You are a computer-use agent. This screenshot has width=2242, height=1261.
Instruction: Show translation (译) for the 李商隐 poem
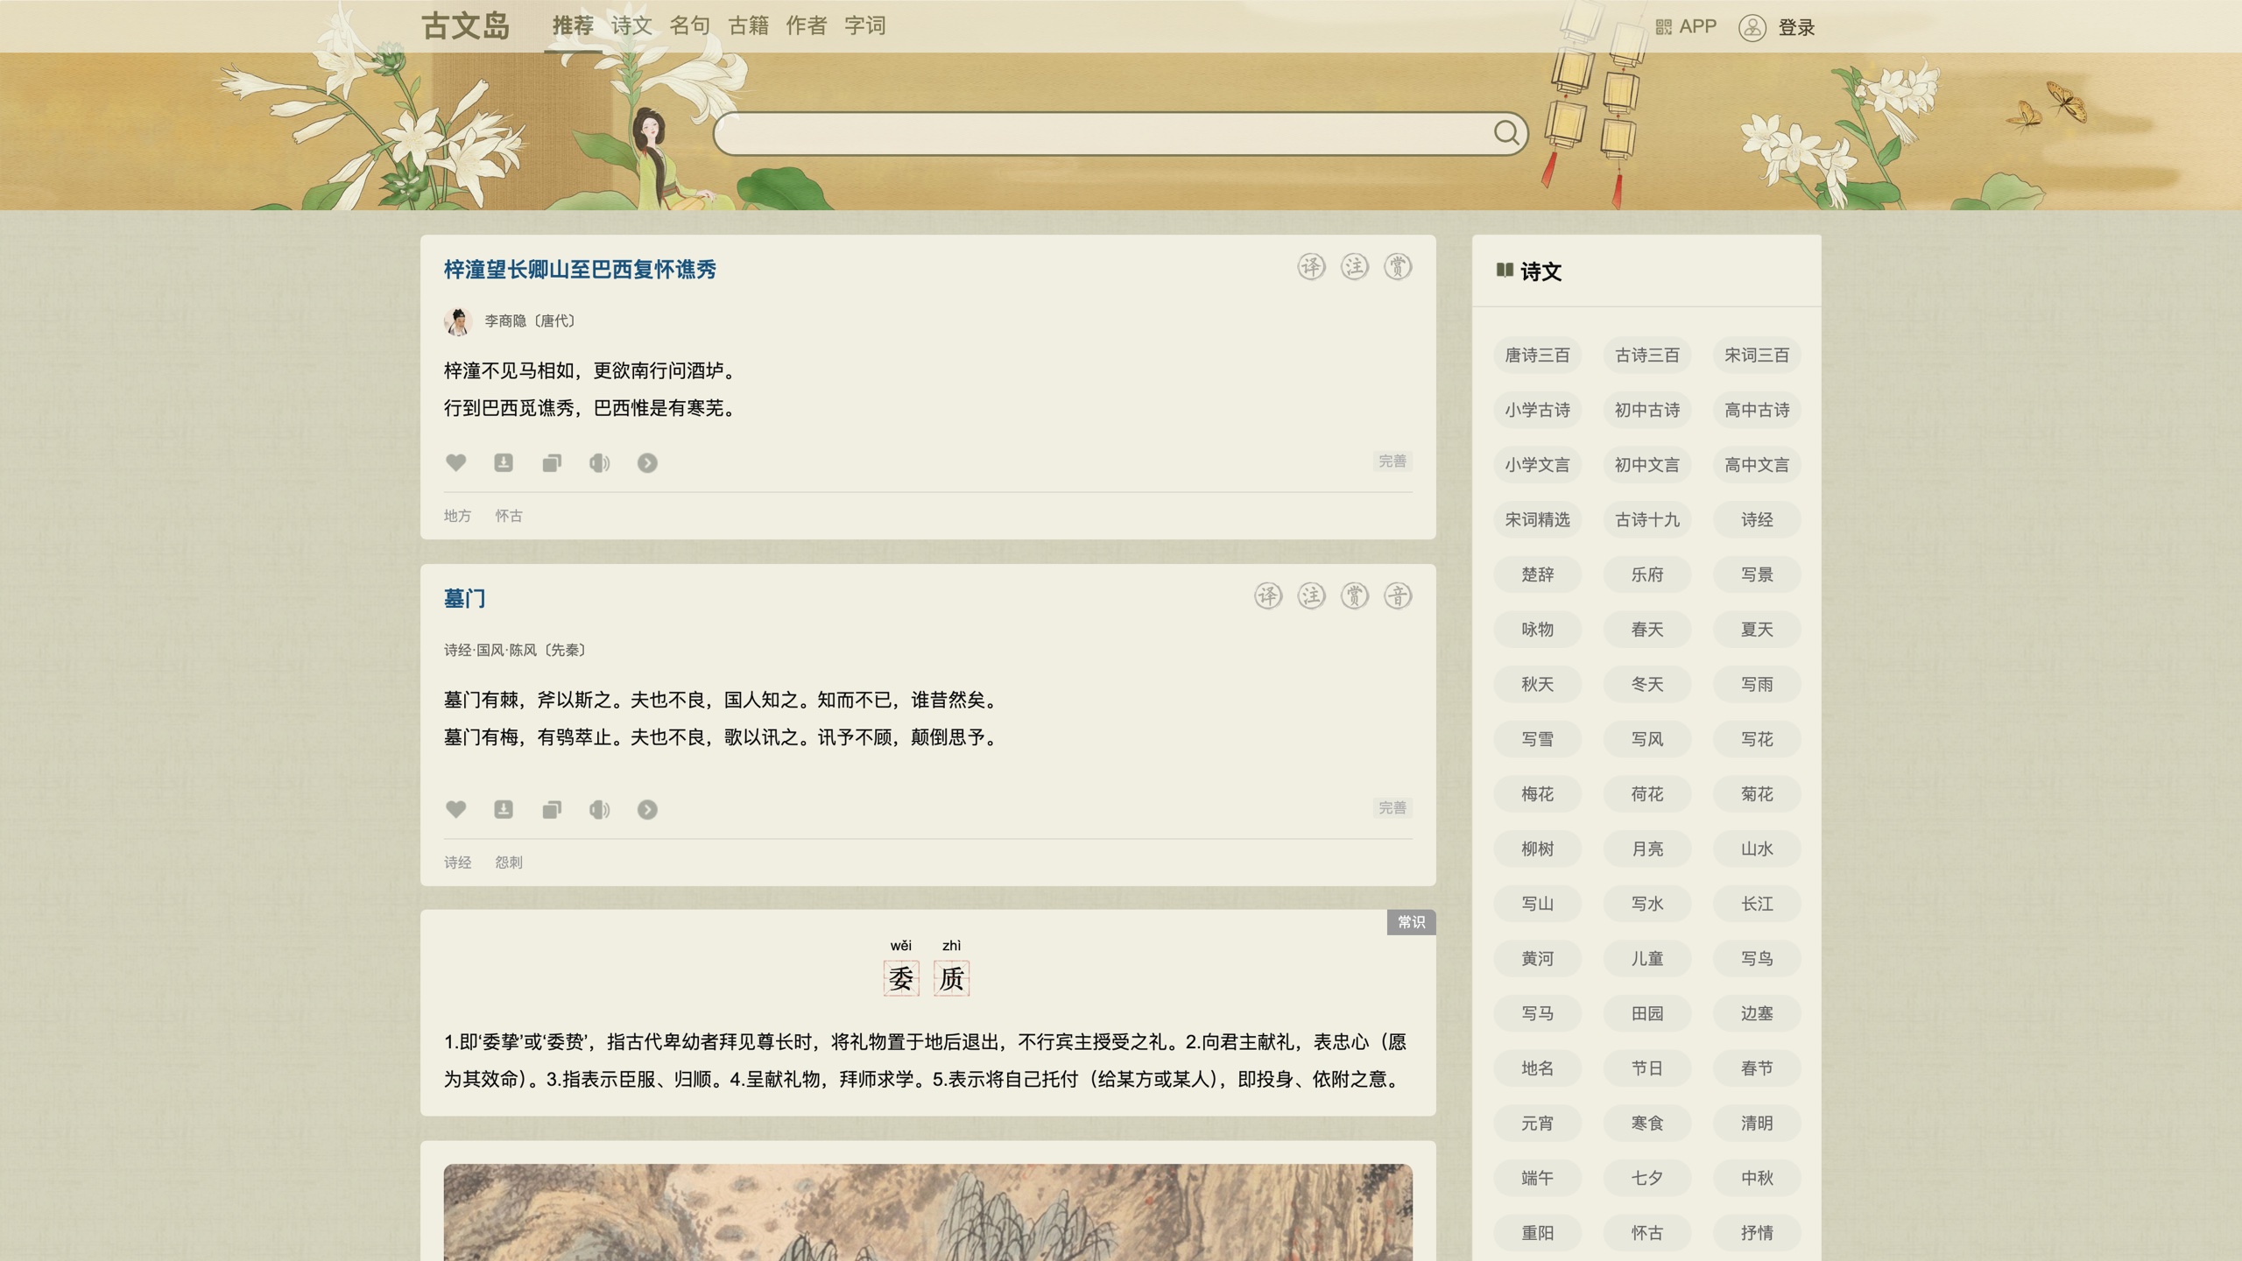click(x=1311, y=267)
